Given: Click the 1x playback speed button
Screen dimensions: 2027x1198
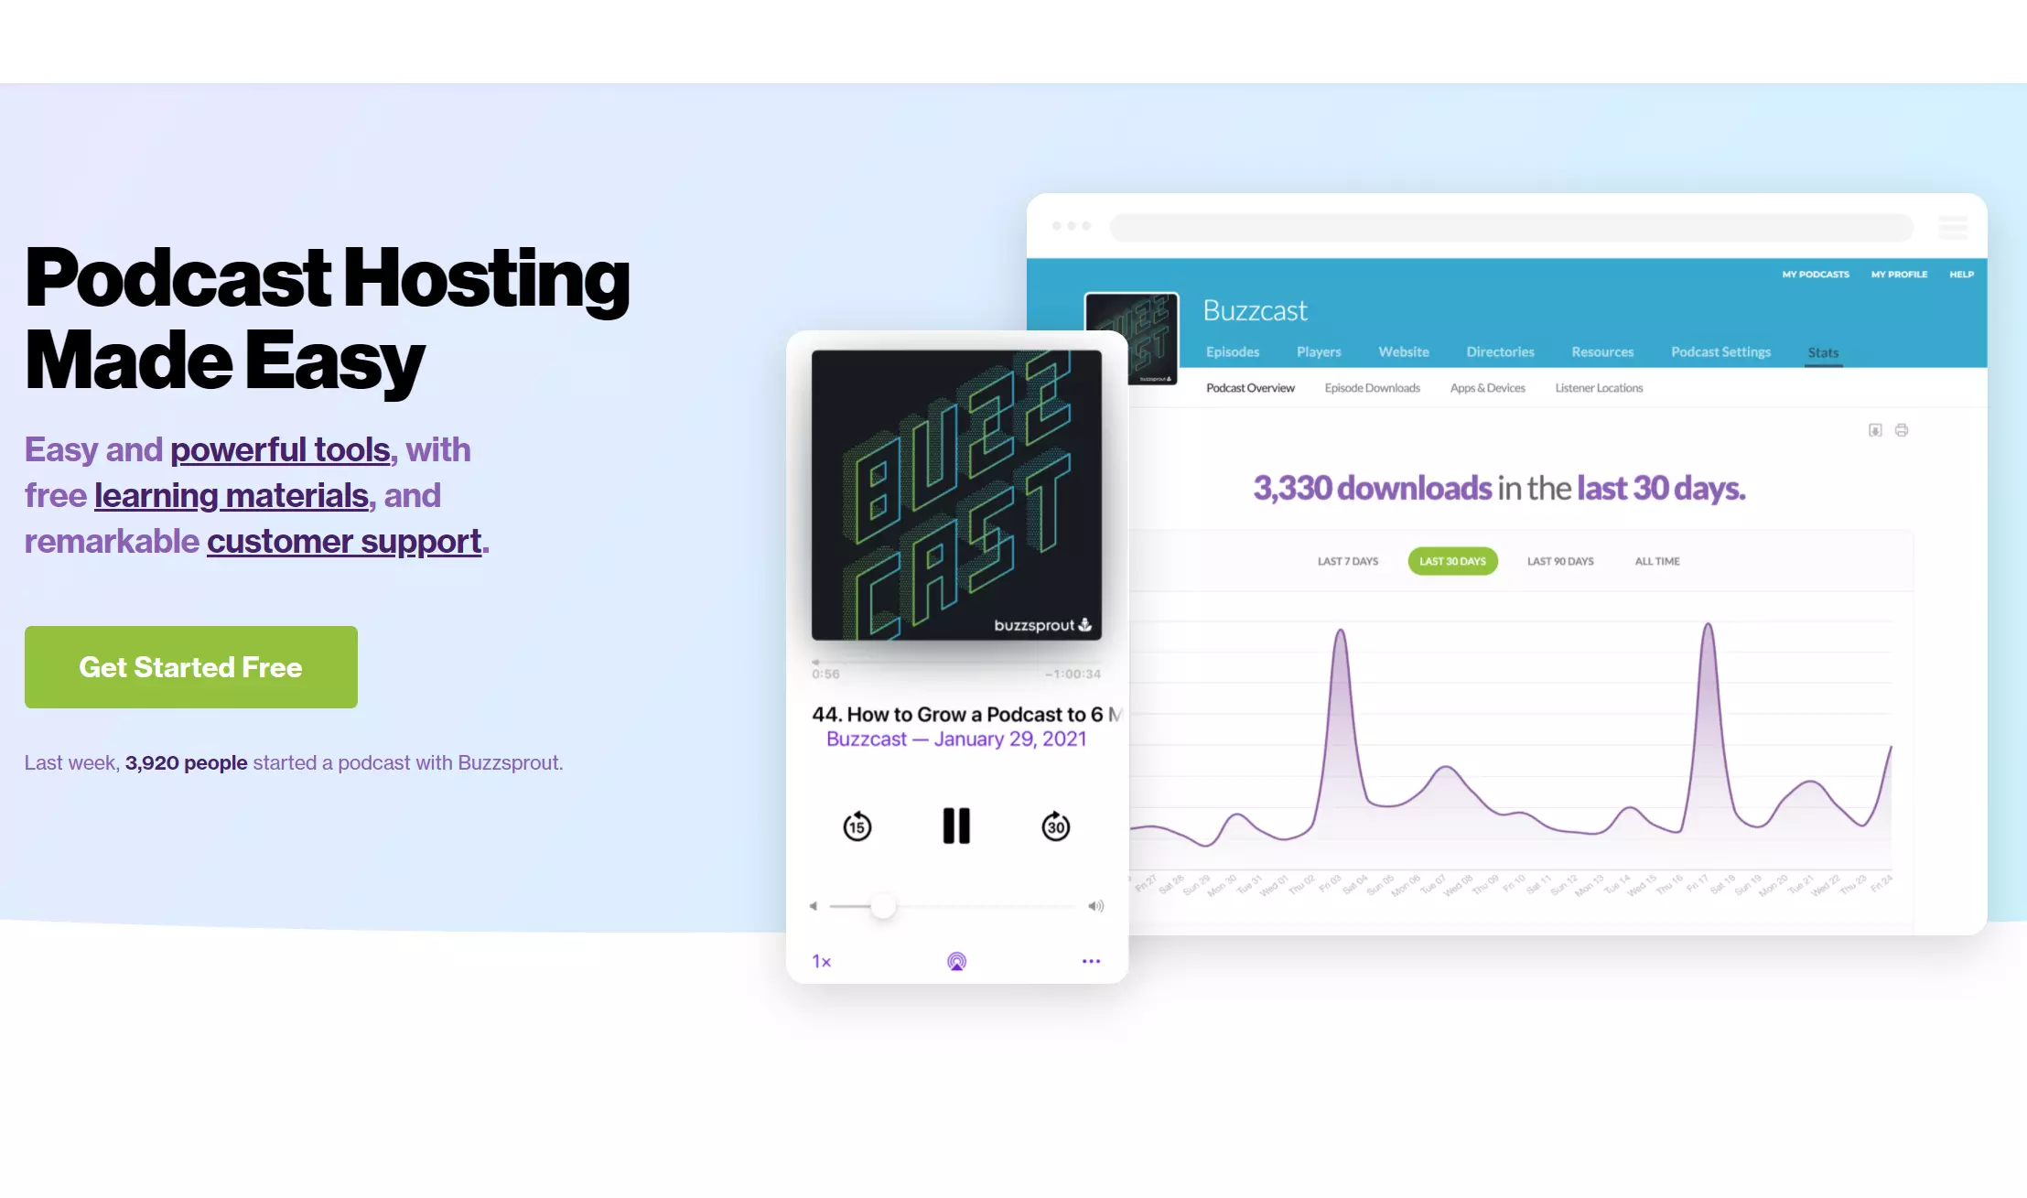Looking at the screenshot, I should [820, 960].
